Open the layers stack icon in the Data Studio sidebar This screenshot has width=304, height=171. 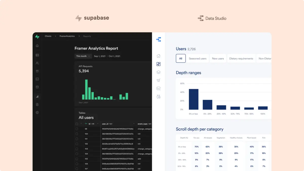[159, 72]
